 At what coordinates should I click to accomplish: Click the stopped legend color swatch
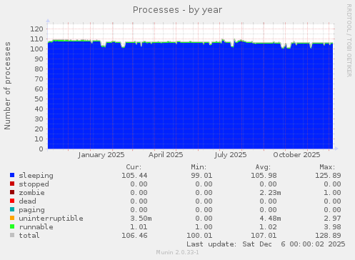pyautogui.click(x=12, y=184)
